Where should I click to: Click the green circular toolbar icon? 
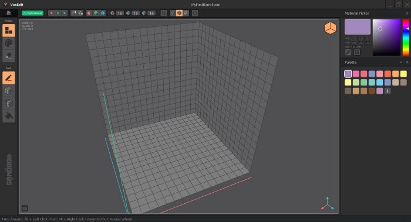96,13
